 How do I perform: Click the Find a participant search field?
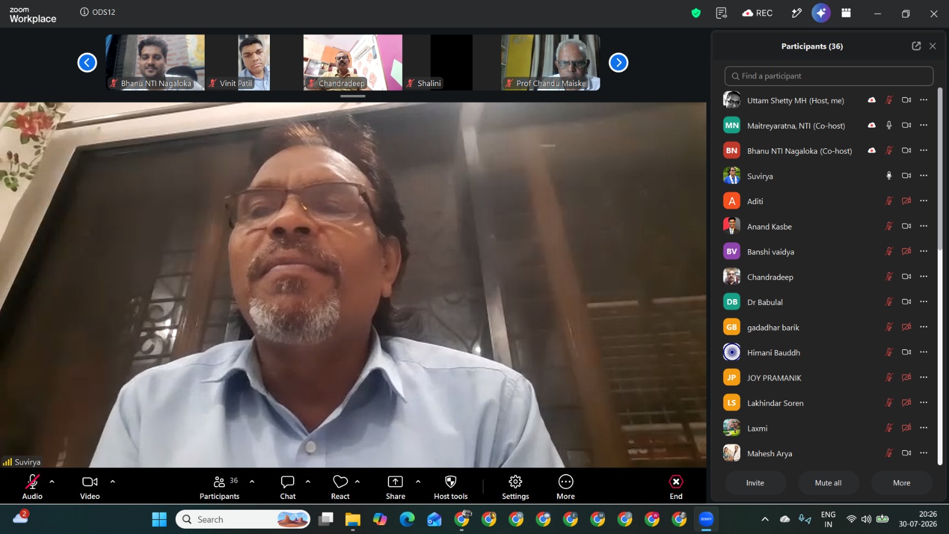click(x=829, y=76)
